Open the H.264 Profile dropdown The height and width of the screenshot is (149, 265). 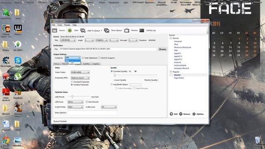pos(75,107)
